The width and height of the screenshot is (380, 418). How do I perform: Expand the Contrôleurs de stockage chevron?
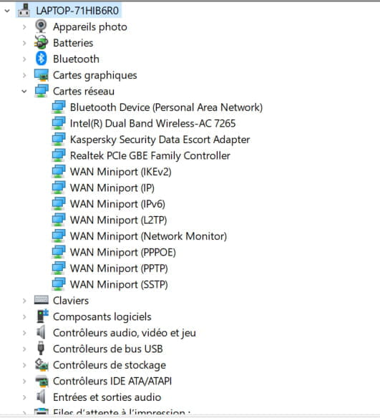point(24,365)
